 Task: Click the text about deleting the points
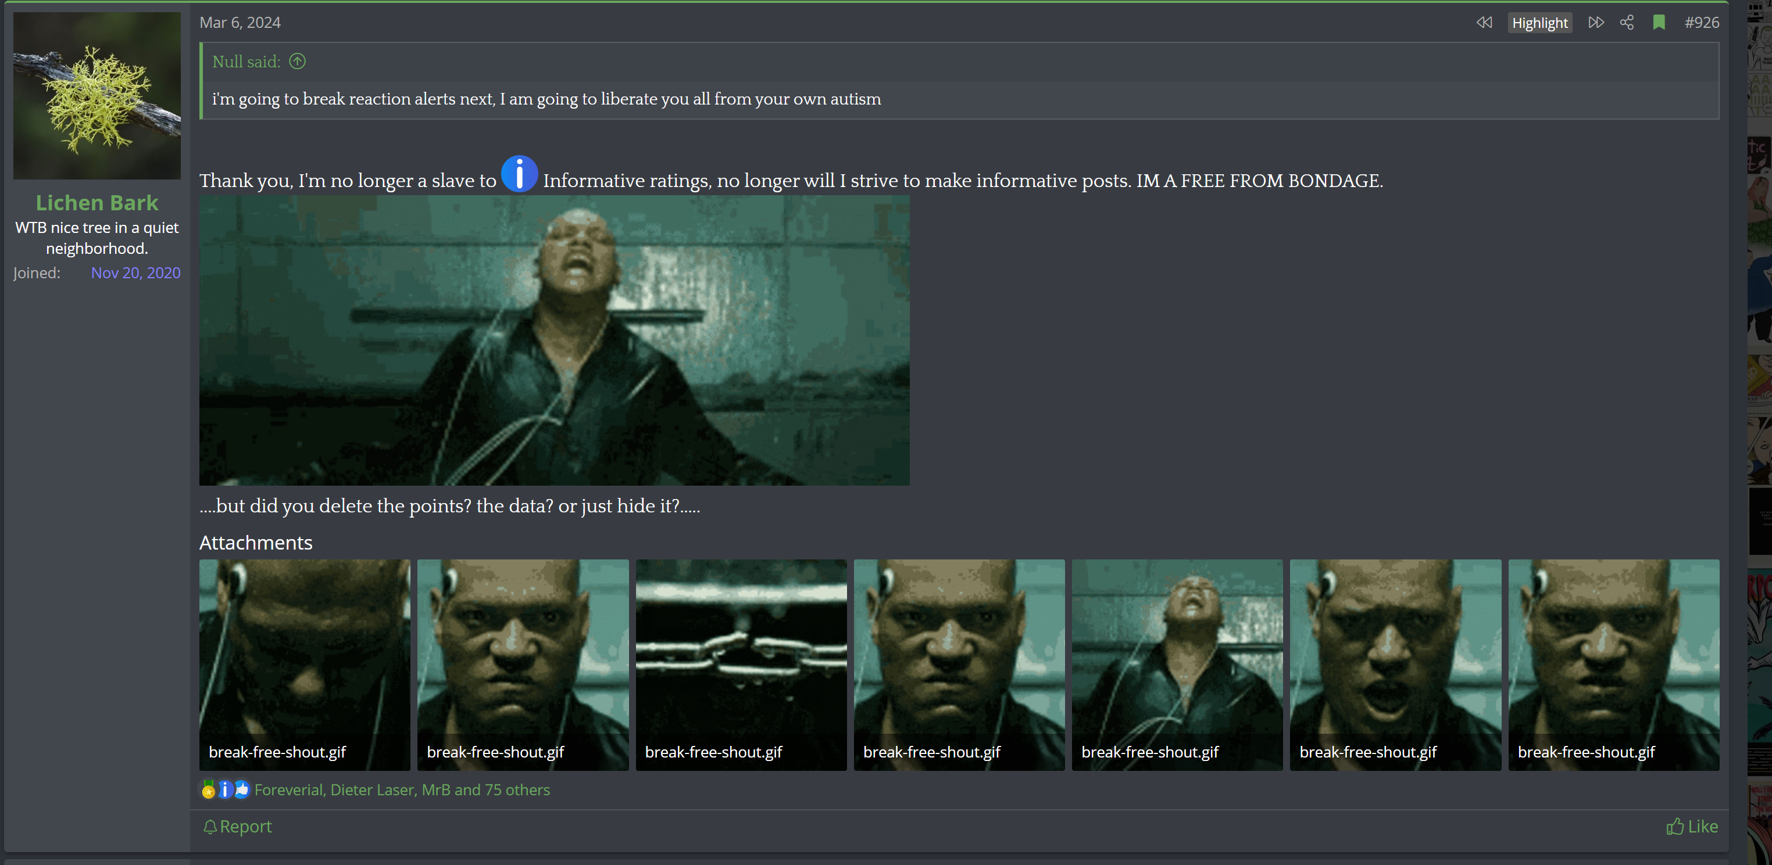(x=450, y=506)
